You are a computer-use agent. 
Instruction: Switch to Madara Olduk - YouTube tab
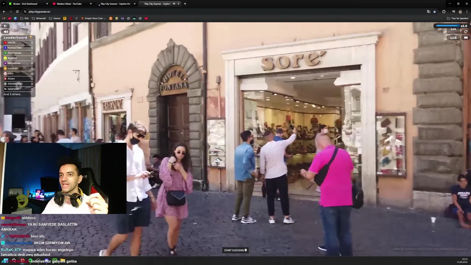pyautogui.click(x=72, y=4)
